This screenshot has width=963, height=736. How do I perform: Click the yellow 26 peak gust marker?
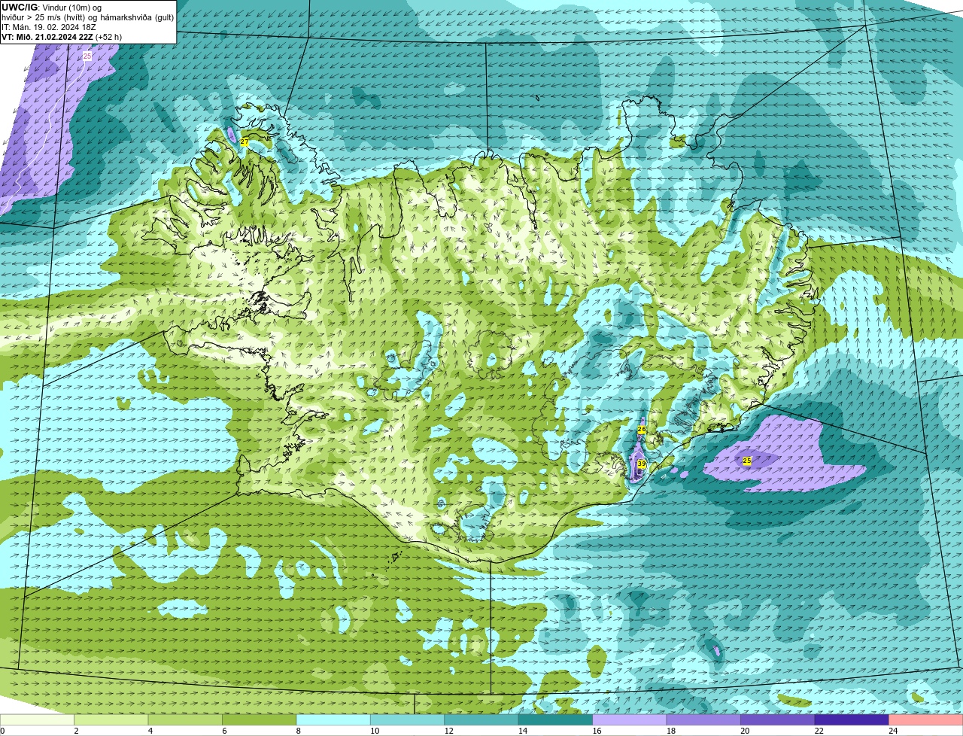[x=642, y=429]
